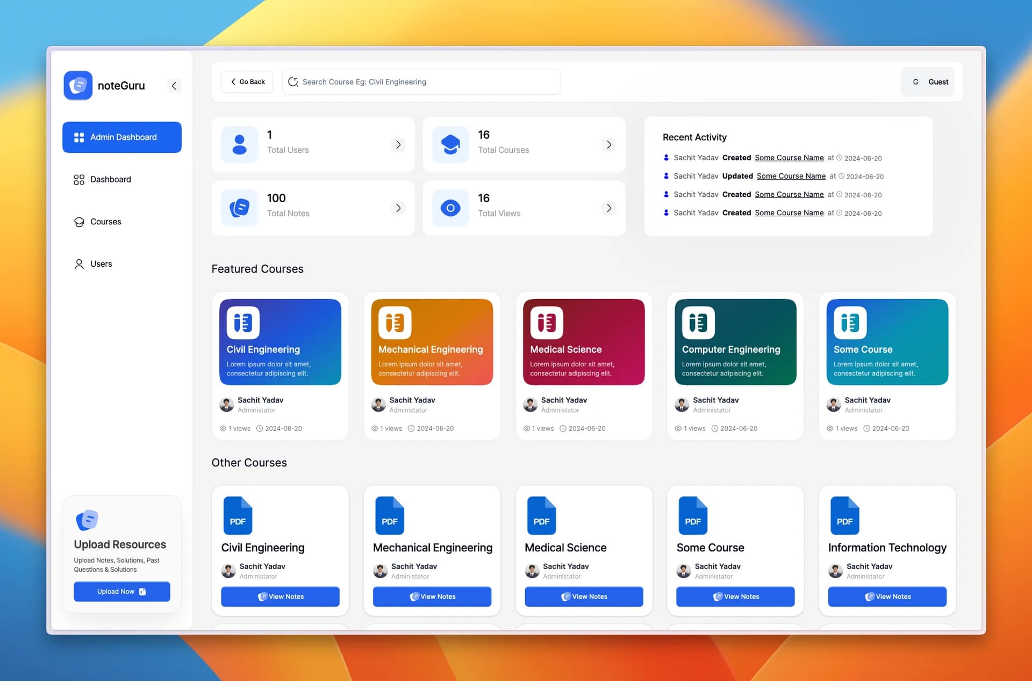Click the Total Views eye icon
The height and width of the screenshot is (681, 1032).
coord(450,208)
